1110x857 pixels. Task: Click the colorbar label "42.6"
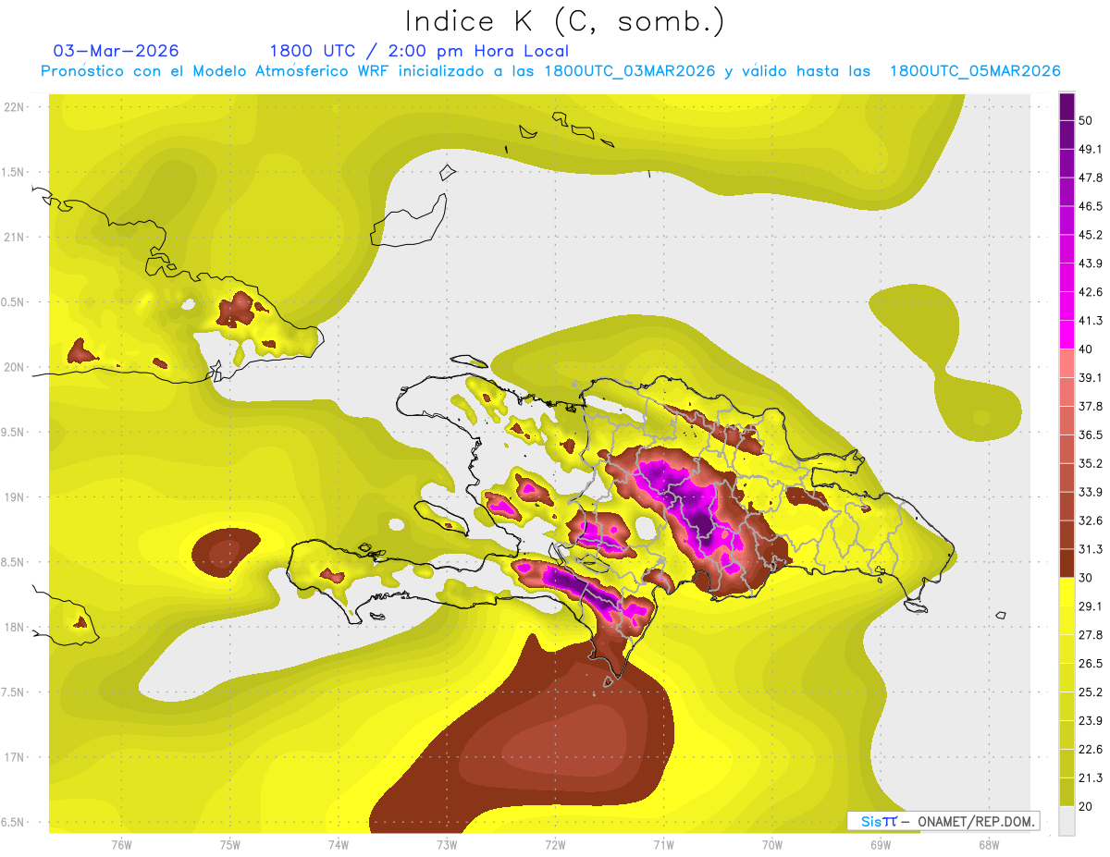tap(1090, 292)
